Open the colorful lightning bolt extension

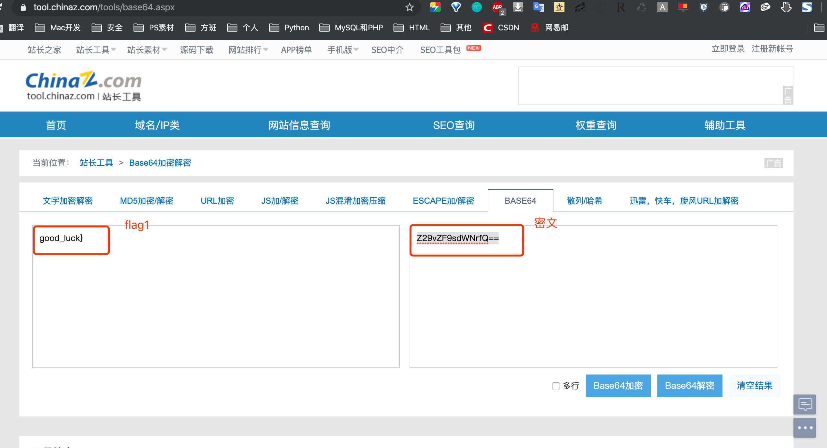(435, 7)
